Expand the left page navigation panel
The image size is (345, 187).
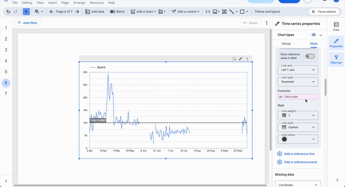(6, 181)
